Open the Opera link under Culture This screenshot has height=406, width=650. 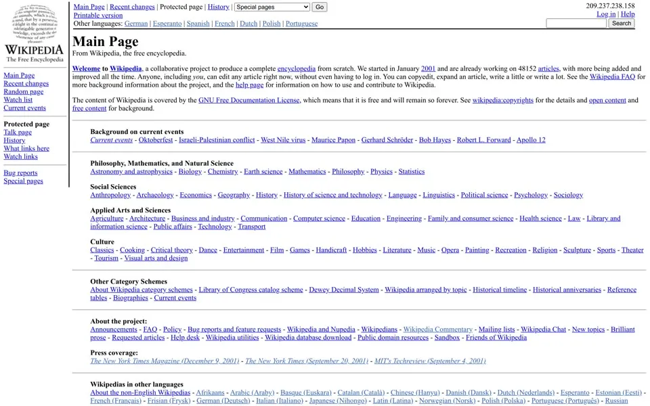click(450, 250)
